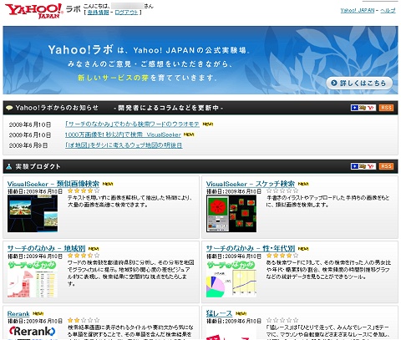The image size is (401, 340).
Task: Click description starting 手書きのイラストやアップロードした
Action: 328,201
